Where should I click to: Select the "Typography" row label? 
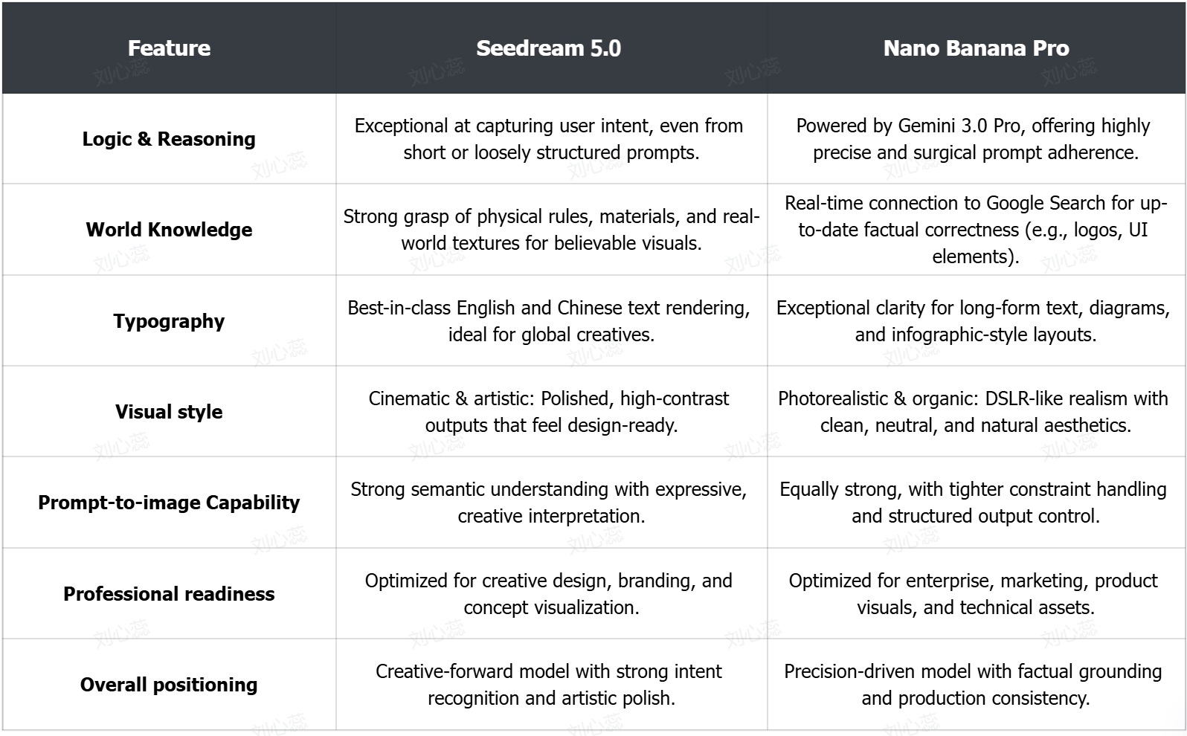click(169, 321)
